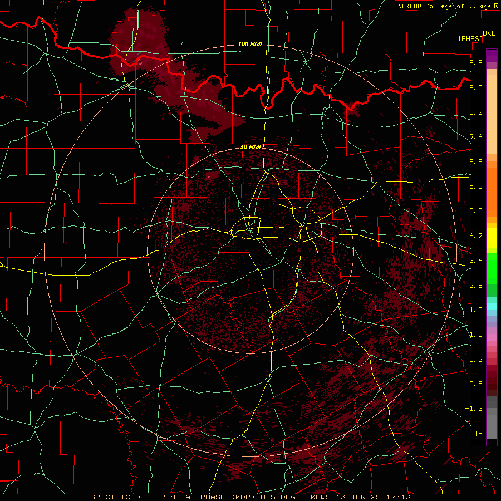
Task: Click the 9.0 value on the scale
Action: 476,87
